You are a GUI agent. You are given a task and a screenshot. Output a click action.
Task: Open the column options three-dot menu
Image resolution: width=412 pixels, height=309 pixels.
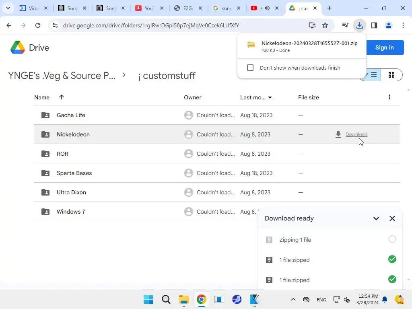389,97
